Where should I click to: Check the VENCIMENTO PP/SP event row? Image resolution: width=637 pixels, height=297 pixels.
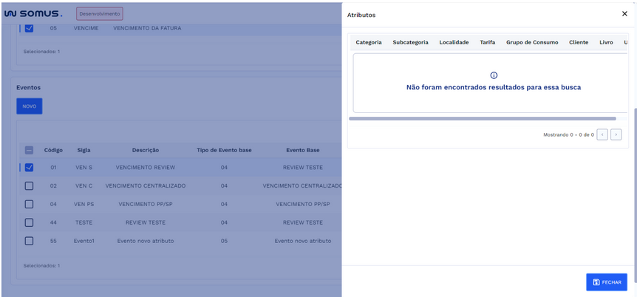click(29, 204)
